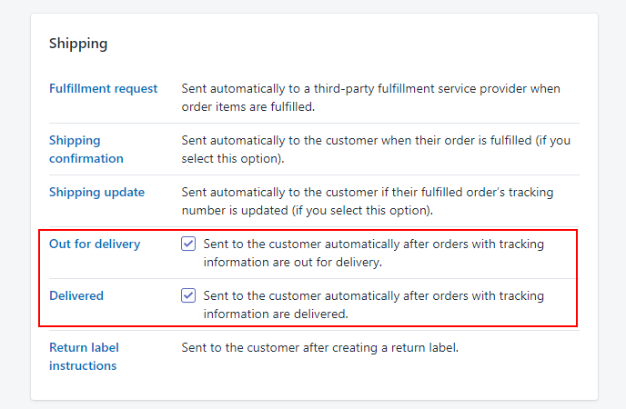Uncheck the Delivered notification checkbox
The image size is (626, 409).
(188, 295)
